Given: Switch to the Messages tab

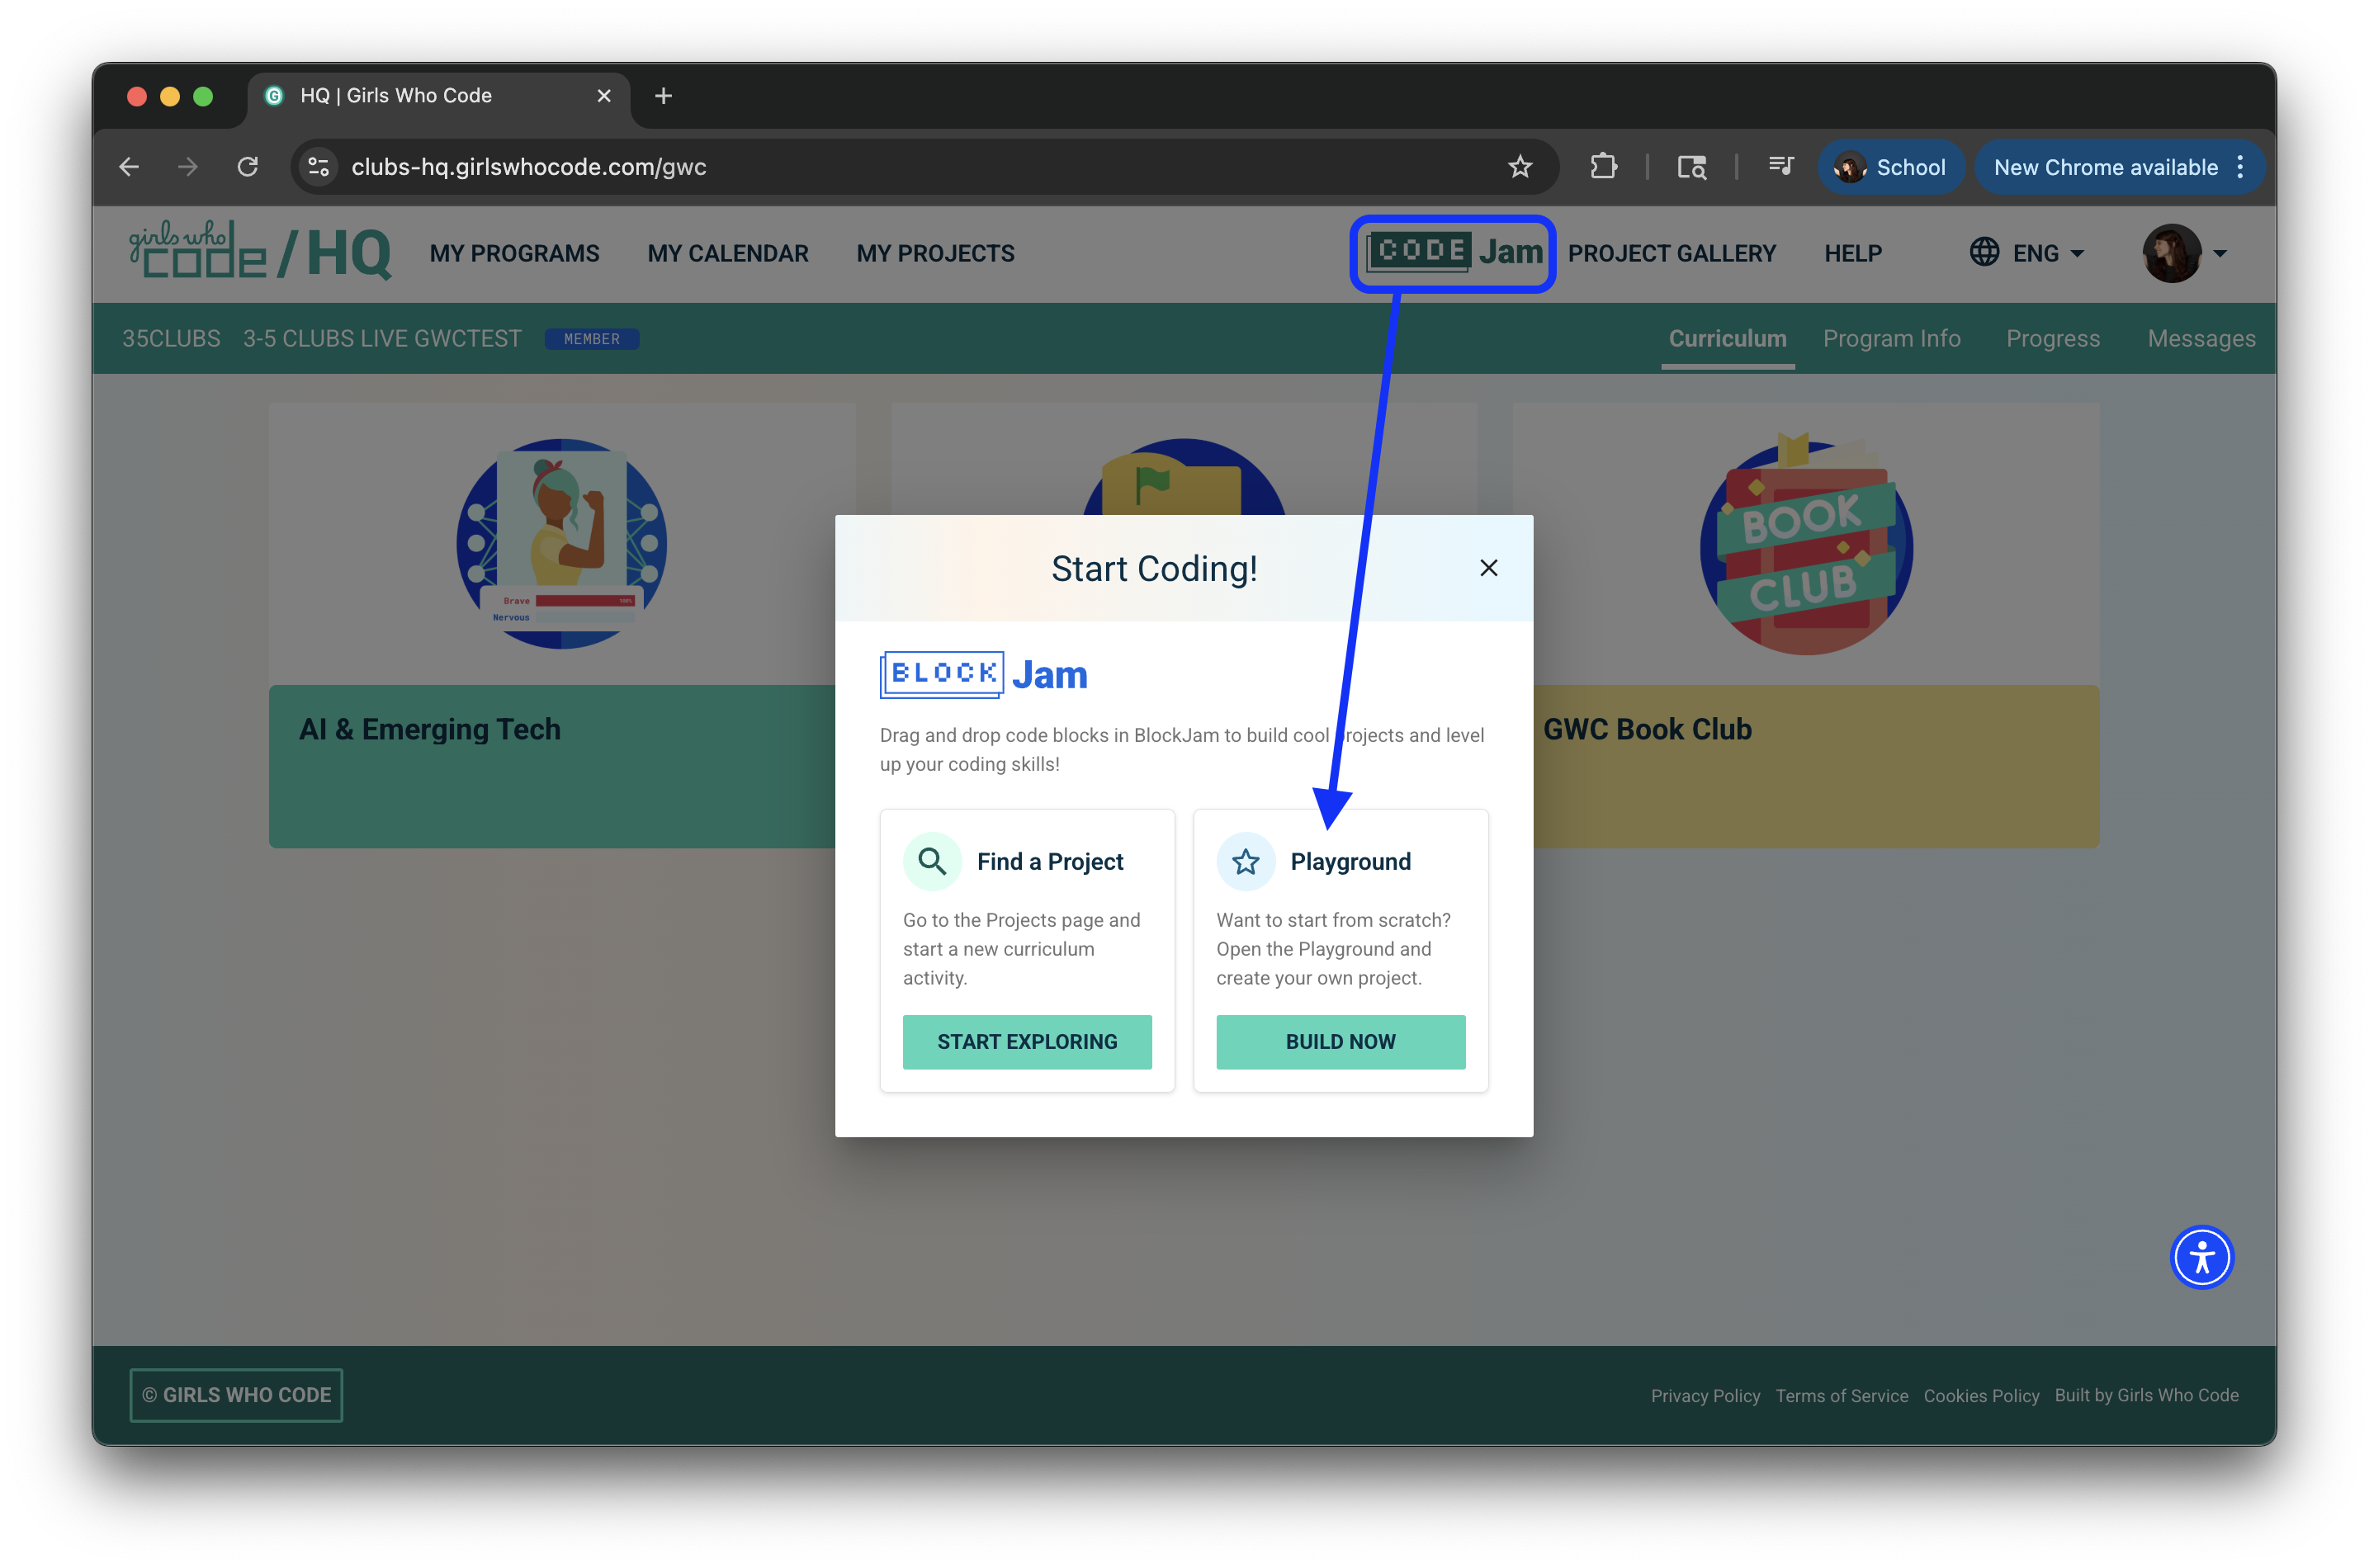Looking at the screenshot, I should 2201,339.
